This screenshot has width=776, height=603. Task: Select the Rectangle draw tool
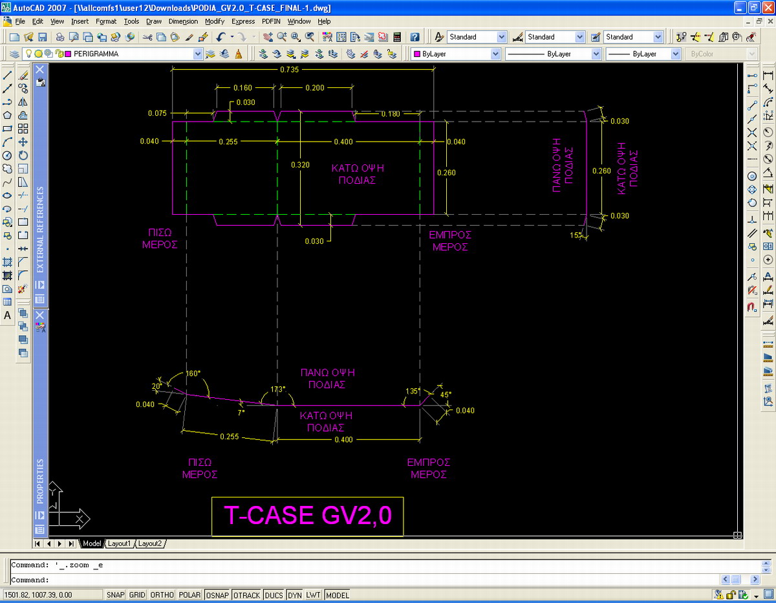tap(7, 128)
